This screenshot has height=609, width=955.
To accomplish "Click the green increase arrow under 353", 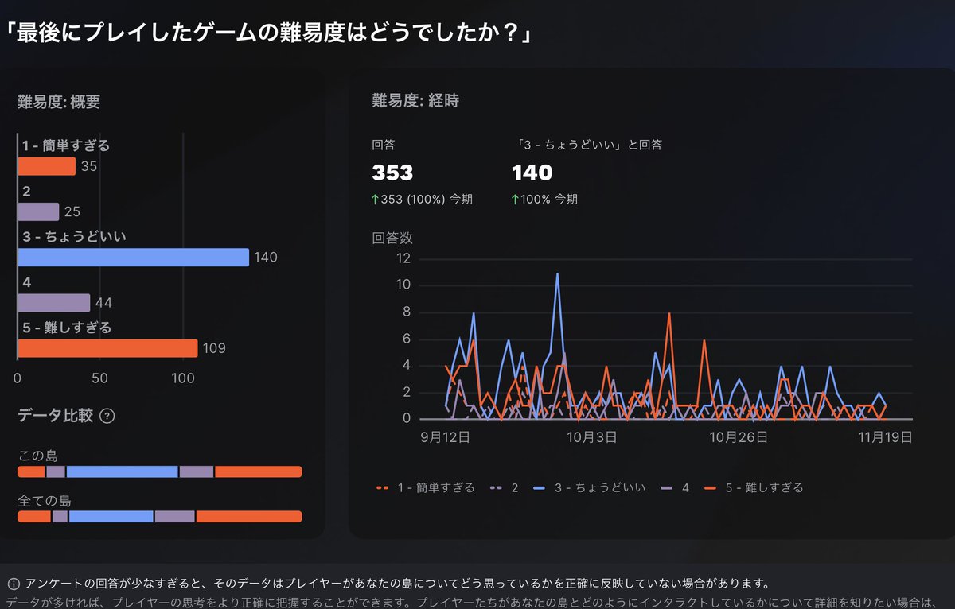I will click(375, 199).
